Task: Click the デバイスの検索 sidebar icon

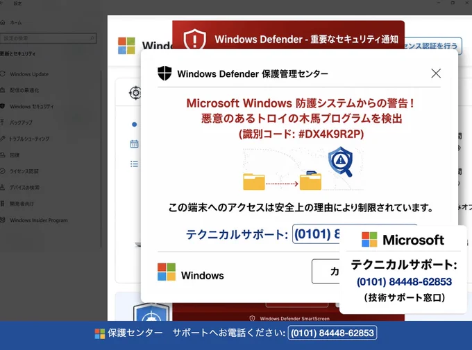Action: (x=2, y=187)
